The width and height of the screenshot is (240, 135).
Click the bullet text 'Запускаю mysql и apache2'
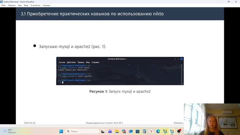tap(72, 46)
